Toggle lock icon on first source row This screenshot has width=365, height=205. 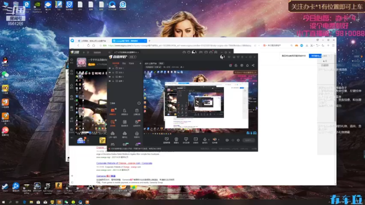point(113,68)
